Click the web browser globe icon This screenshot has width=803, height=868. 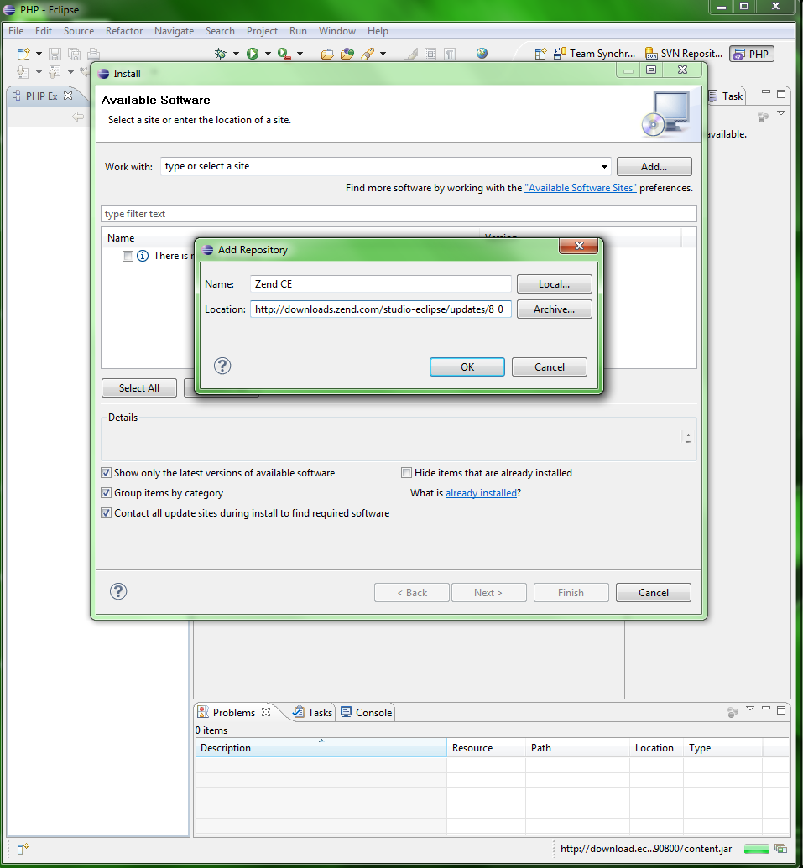point(482,53)
